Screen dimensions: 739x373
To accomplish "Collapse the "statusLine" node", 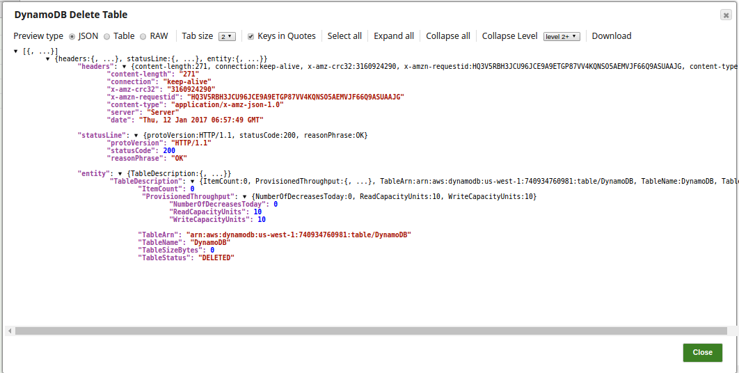I will coord(136,135).
